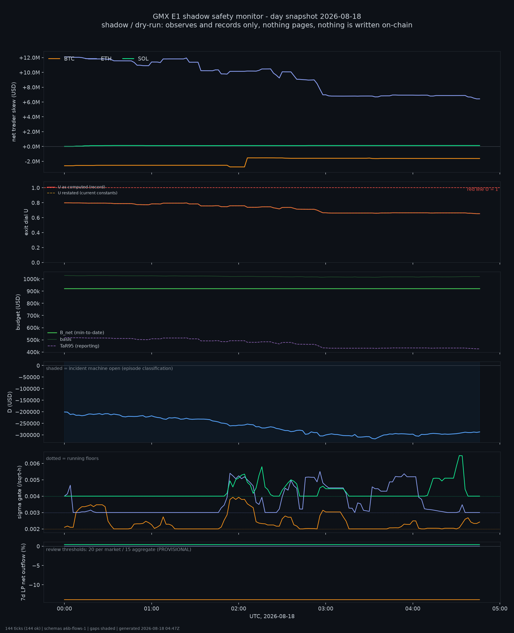Select the ETH legend label

click(x=106, y=59)
